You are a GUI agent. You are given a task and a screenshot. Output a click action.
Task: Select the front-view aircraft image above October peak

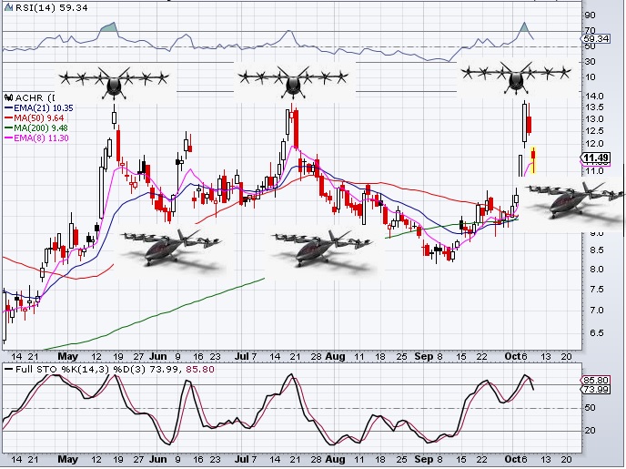coord(516,78)
